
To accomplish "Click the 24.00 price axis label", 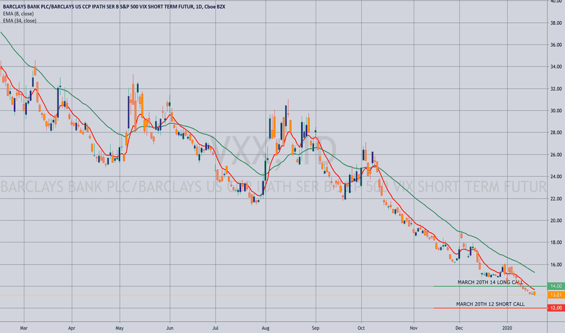I will coord(556,177).
